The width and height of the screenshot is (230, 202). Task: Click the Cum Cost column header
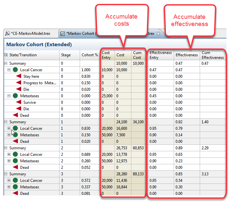[x=137, y=55]
